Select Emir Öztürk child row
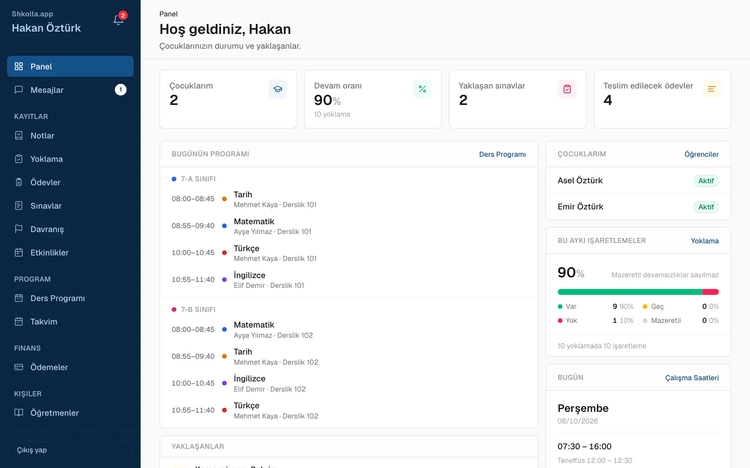 (x=638, y=207)
